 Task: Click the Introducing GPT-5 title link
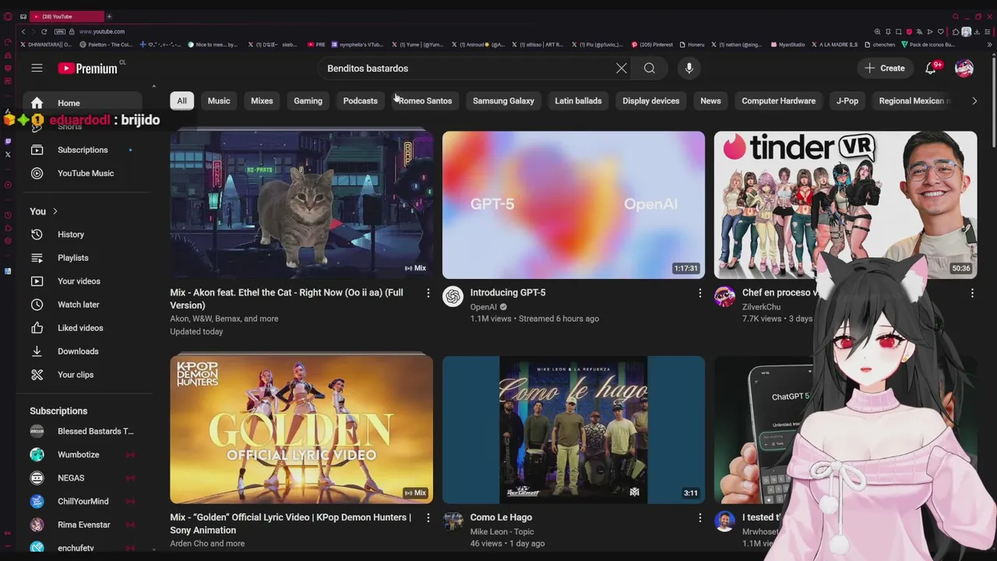click(508, 292)
